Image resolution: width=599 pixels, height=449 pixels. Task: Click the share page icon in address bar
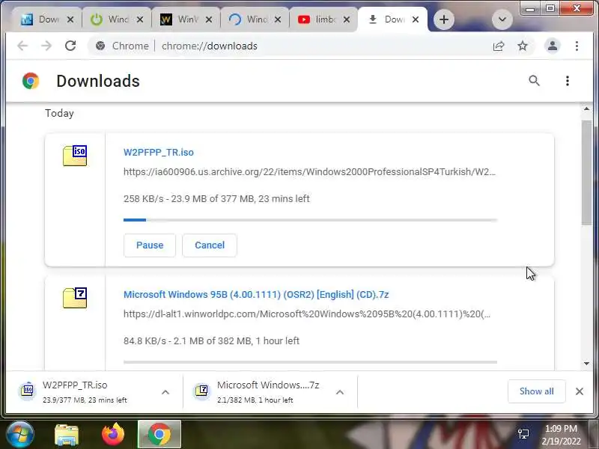499,46
